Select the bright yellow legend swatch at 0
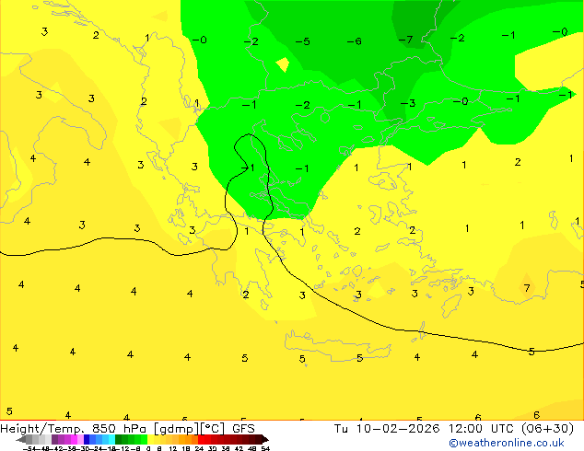 (151, 439)
